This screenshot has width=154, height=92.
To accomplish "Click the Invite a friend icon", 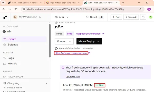I will click(5, 87).
